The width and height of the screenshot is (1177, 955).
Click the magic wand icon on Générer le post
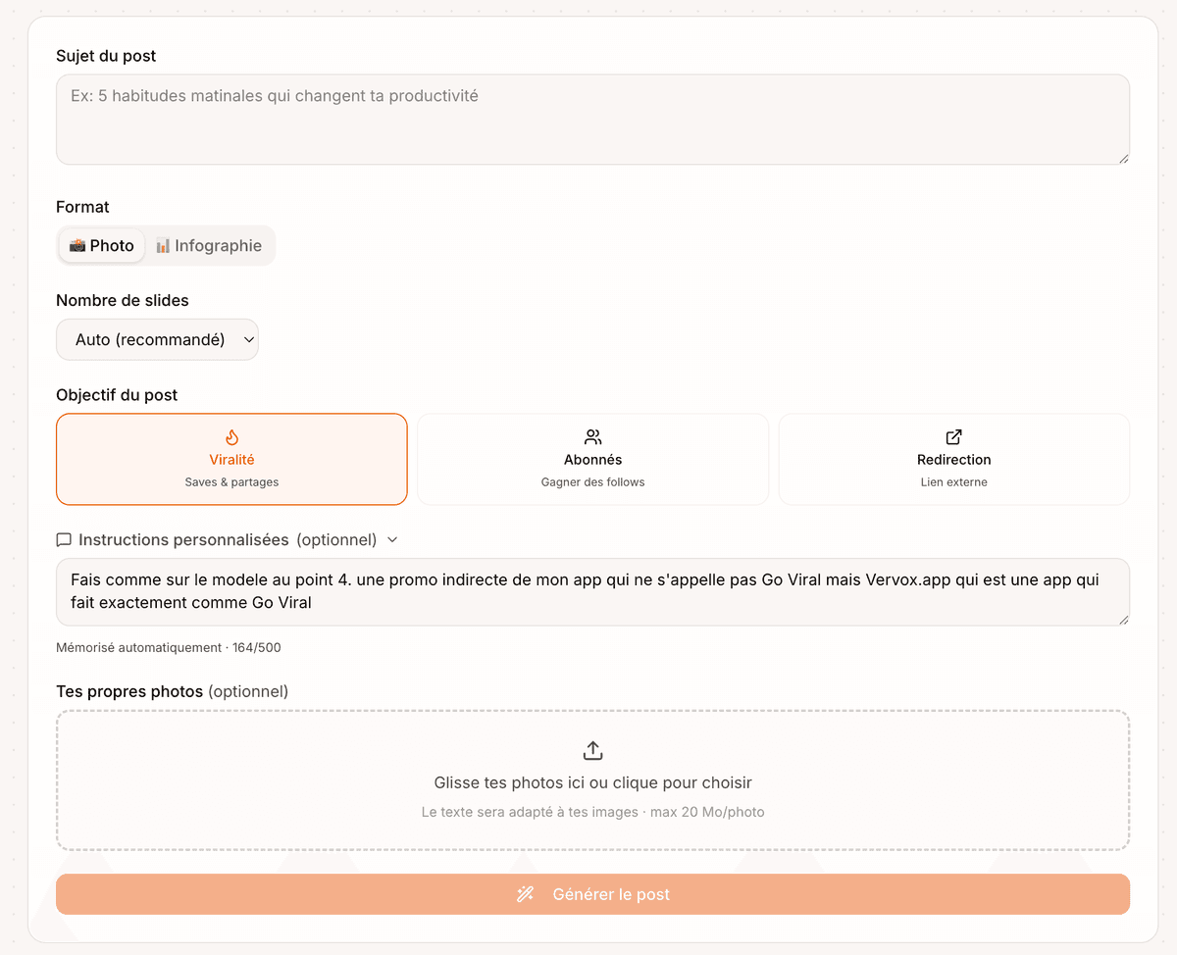pyautogui.click(x=525, y=893)
